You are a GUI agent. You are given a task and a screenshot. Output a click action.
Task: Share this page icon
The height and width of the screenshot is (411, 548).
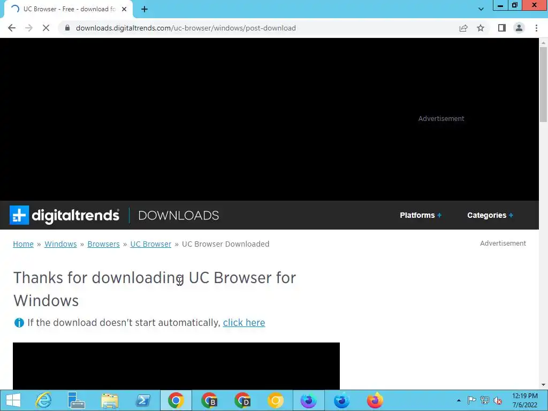point(463,28)
